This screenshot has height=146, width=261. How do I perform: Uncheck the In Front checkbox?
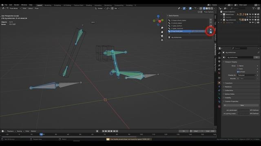click(238, 72)
